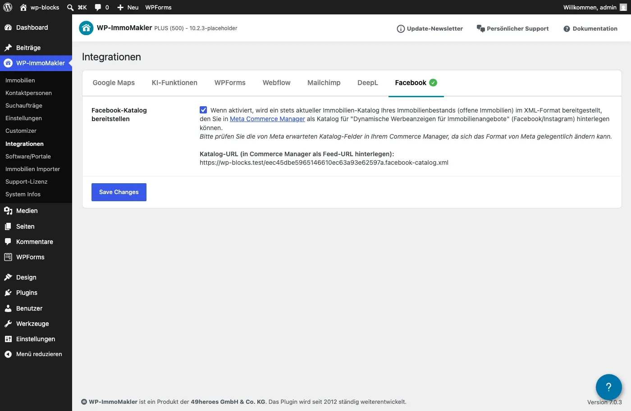This screenshot has width=631, height=411.
Task: Click the Save Changes button
Action: pyautogui.click(x=119, y=192)
